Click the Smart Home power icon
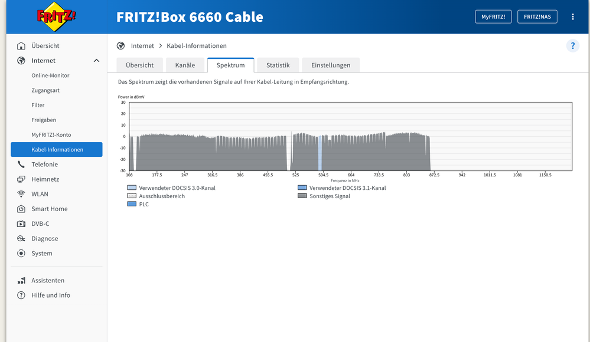 point(21,209)
